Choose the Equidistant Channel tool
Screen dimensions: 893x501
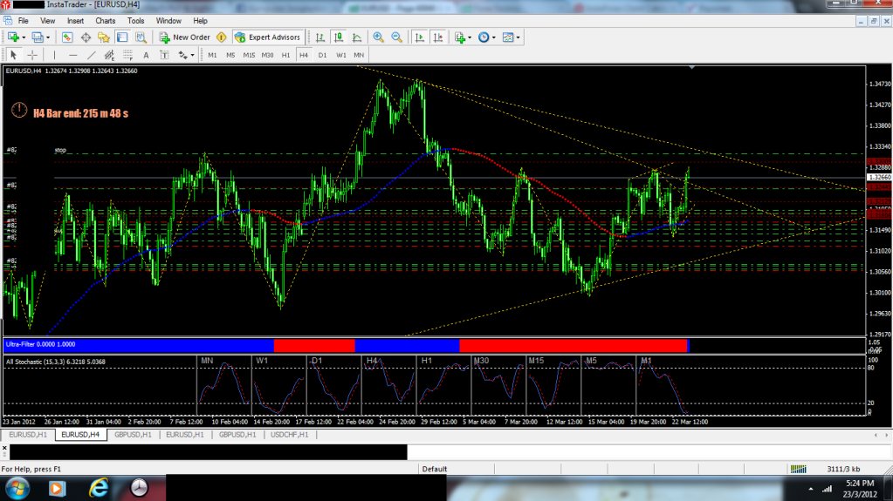tap(109, 55)
